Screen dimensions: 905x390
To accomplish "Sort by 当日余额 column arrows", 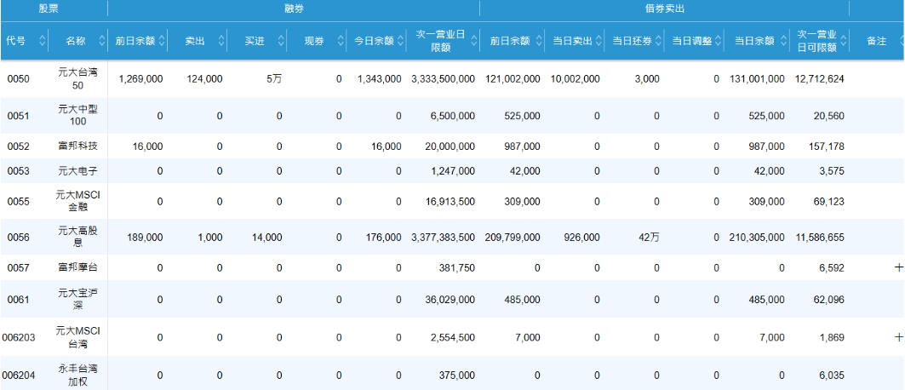I will click(784, 41).
